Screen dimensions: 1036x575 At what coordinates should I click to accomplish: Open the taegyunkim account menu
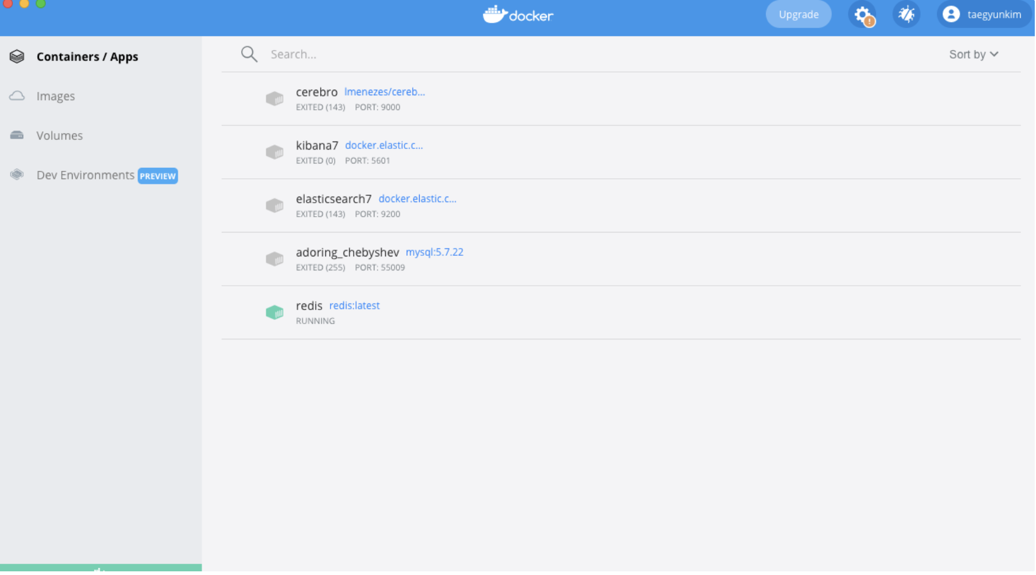coord(984,15)
